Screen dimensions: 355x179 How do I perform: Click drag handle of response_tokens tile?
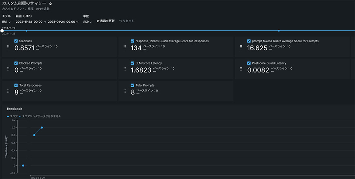coord(125,47)
